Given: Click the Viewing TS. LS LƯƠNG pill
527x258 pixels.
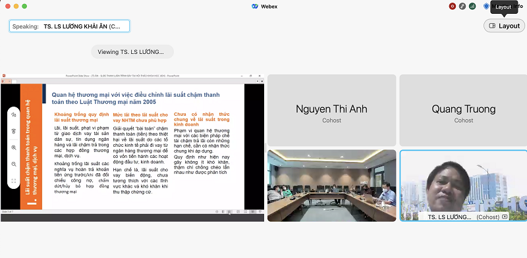Looking at the screenshot, I should (x=132, y=52).
